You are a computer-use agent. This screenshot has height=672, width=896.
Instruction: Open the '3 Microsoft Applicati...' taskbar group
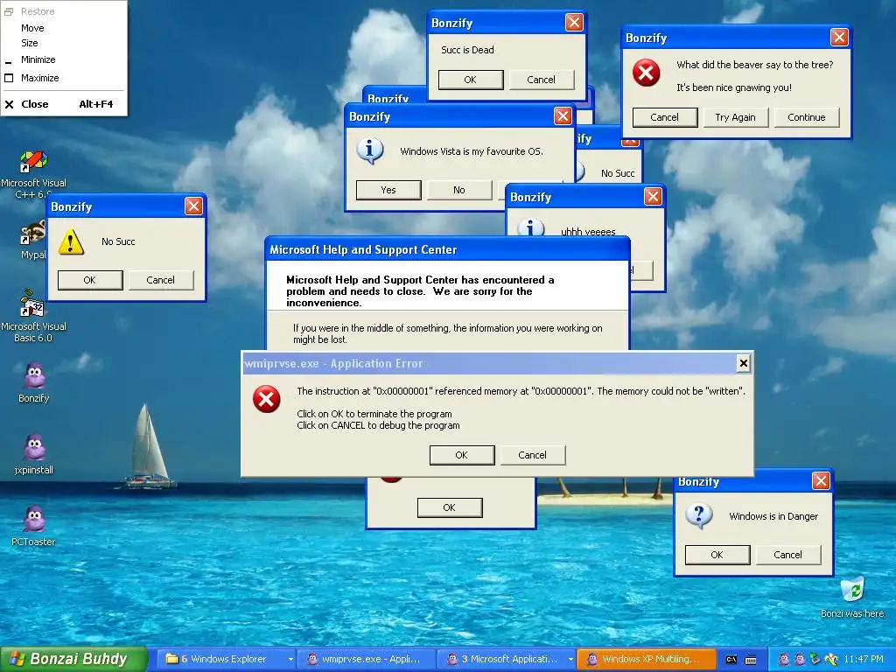click(507, 660)
